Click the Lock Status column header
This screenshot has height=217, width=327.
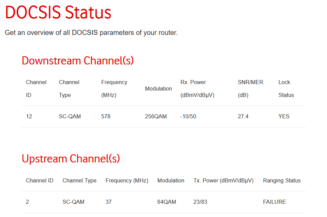pos(286,88)
